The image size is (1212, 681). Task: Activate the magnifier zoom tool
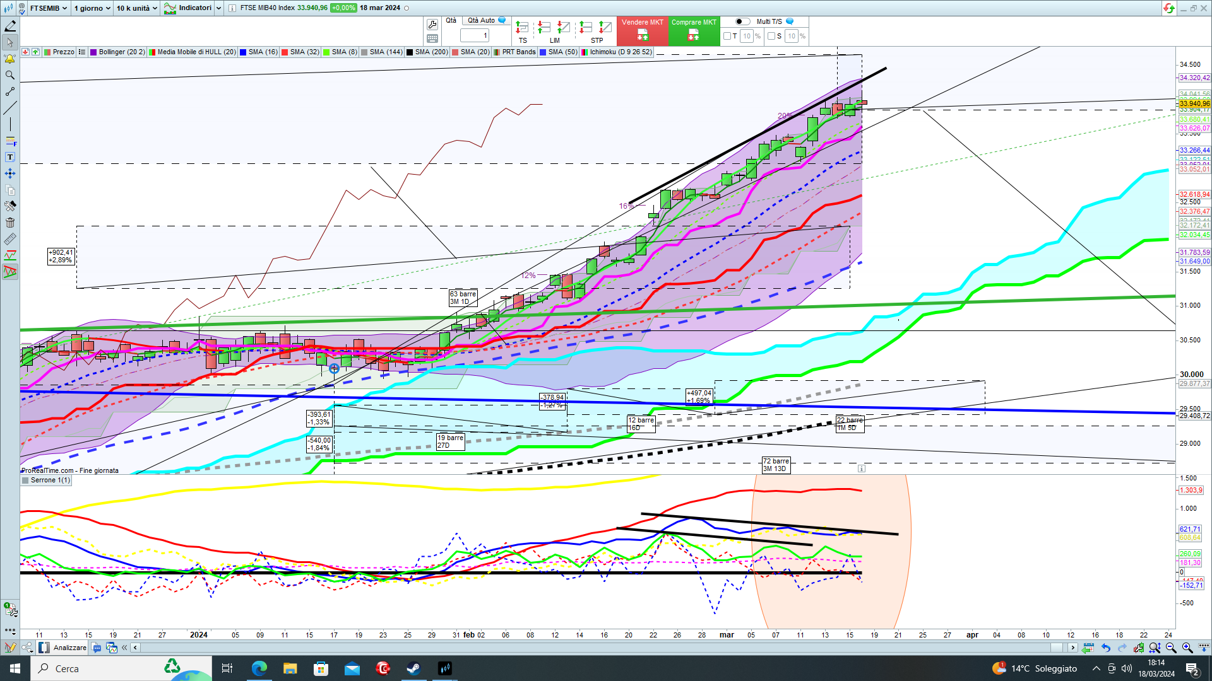coord(10,76)
